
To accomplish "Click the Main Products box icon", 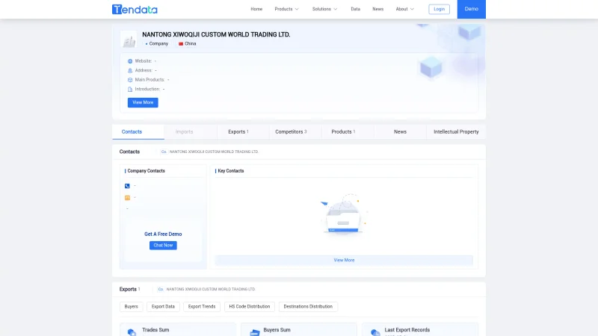I will [x=130, y=80].
